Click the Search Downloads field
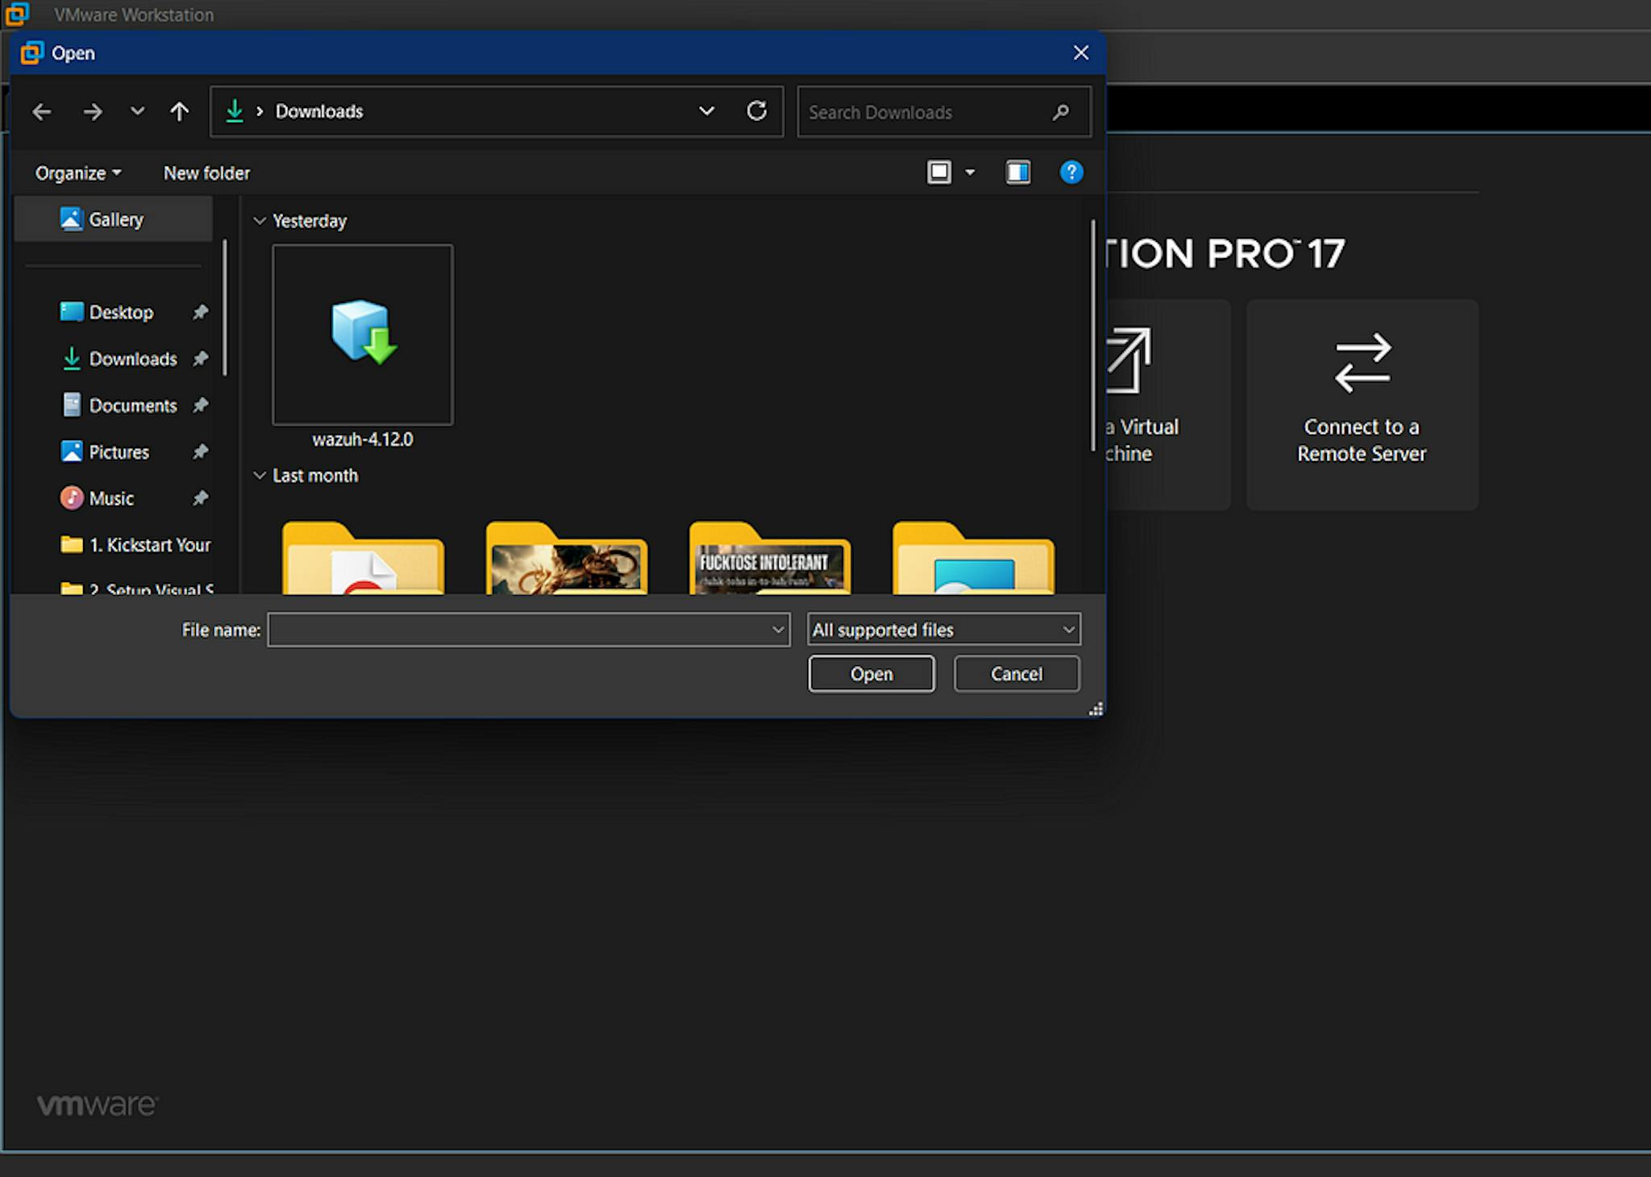 (944, 112)
